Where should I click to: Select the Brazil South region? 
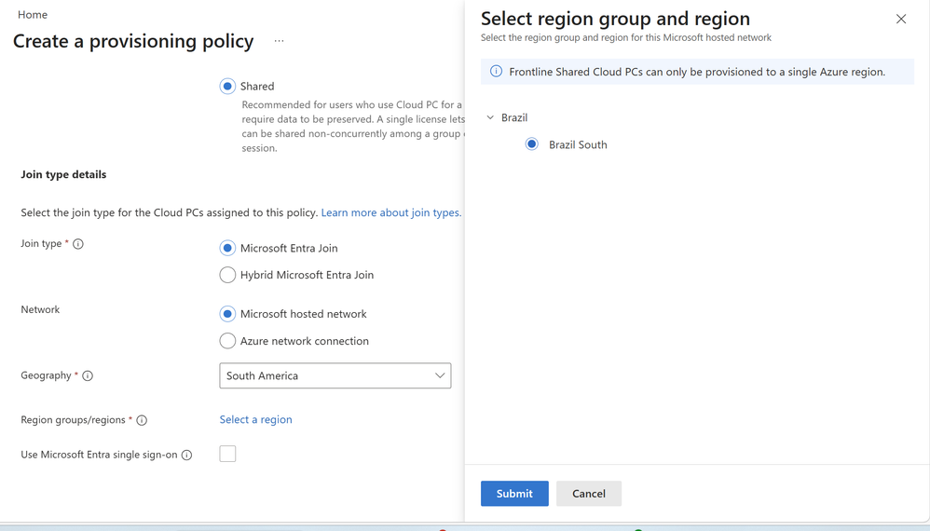pyautogui.click(x=532, y=144)
